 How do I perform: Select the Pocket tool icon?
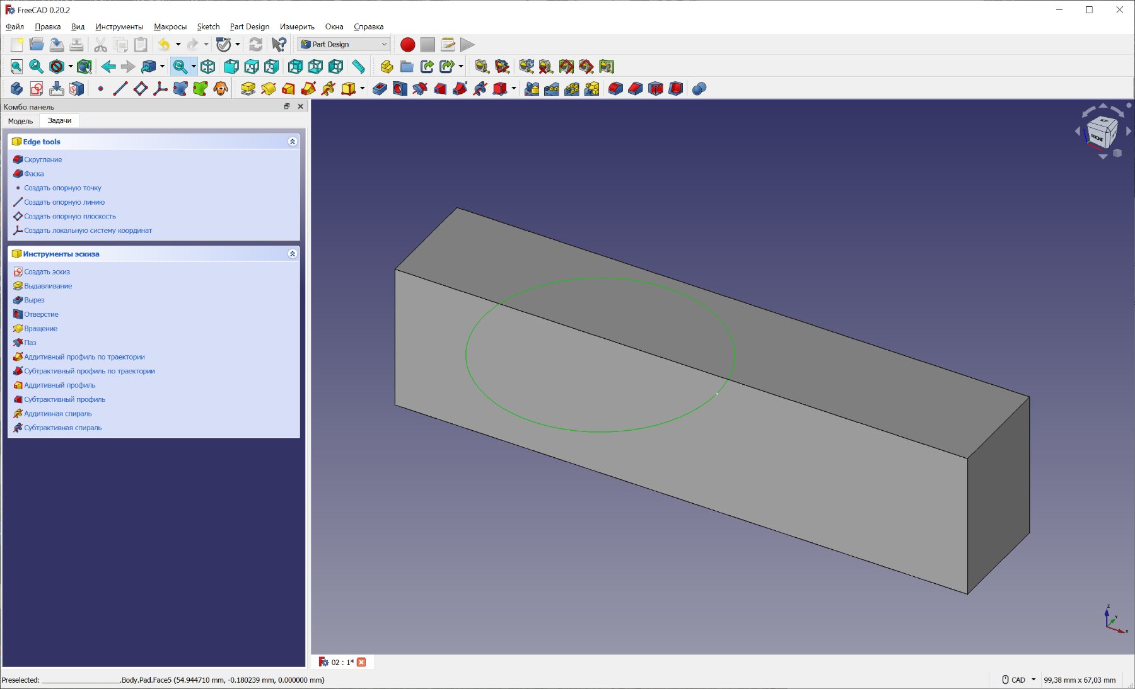tap(380, 89)
